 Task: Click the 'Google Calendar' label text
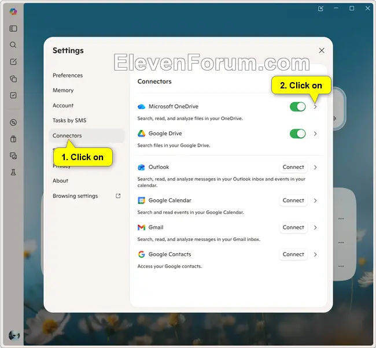coord(169,201)
